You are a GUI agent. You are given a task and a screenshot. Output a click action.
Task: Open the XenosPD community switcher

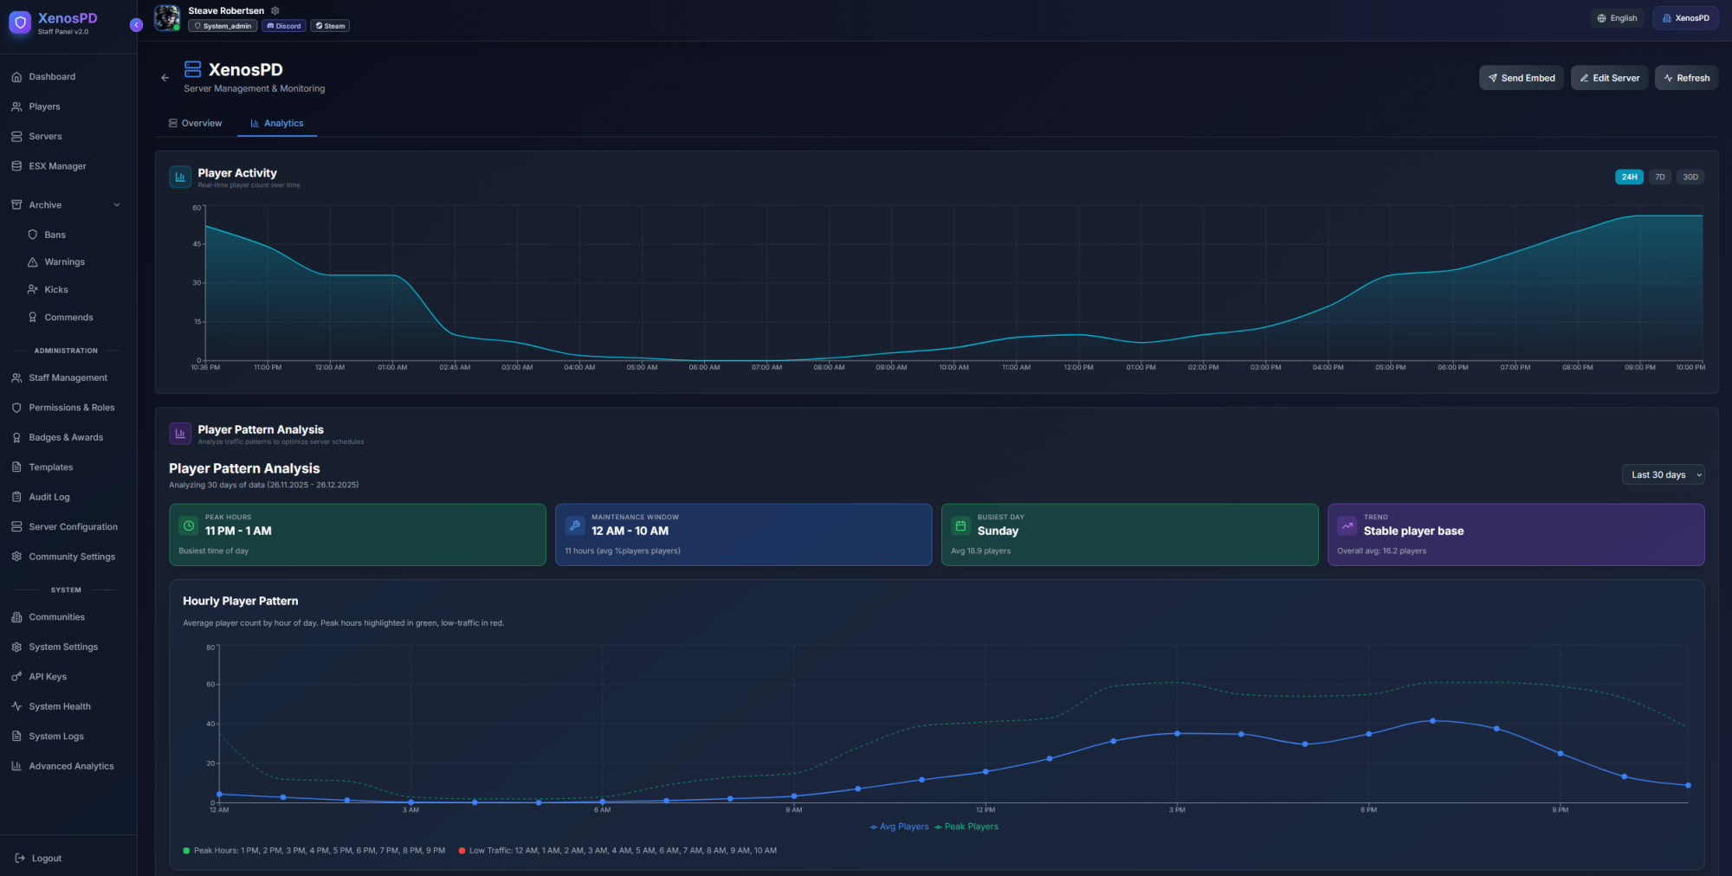(1685, 18)
